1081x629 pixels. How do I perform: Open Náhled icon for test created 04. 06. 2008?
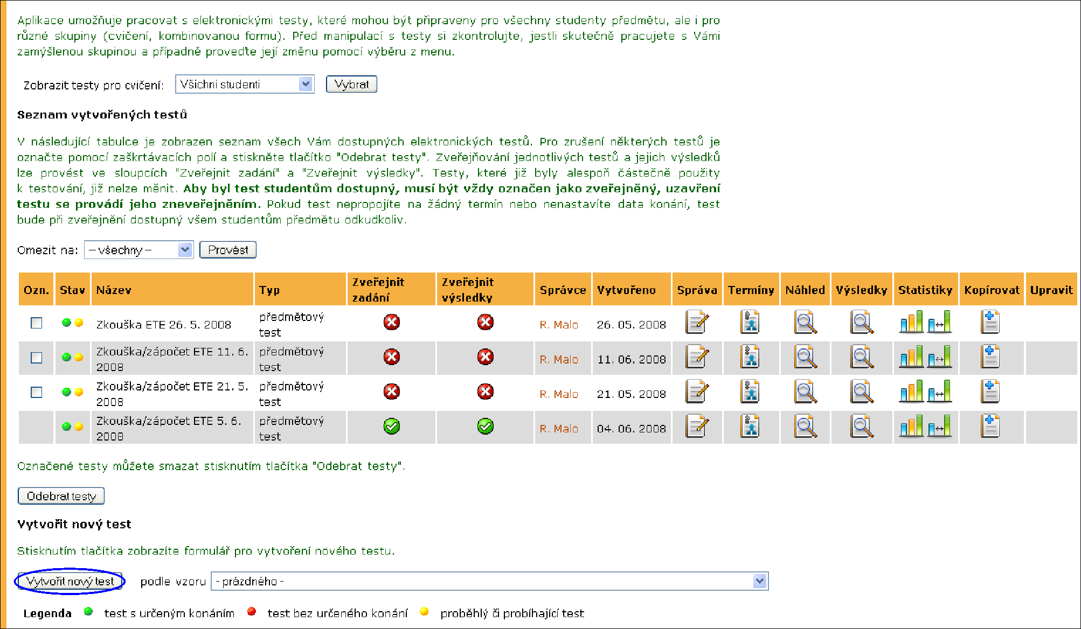tap(806, 427)
